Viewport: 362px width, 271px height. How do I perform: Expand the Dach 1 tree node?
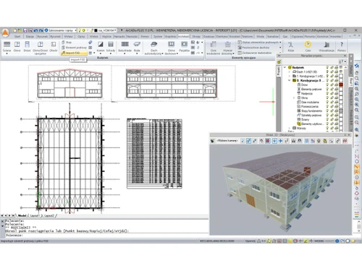coord(290,72)
